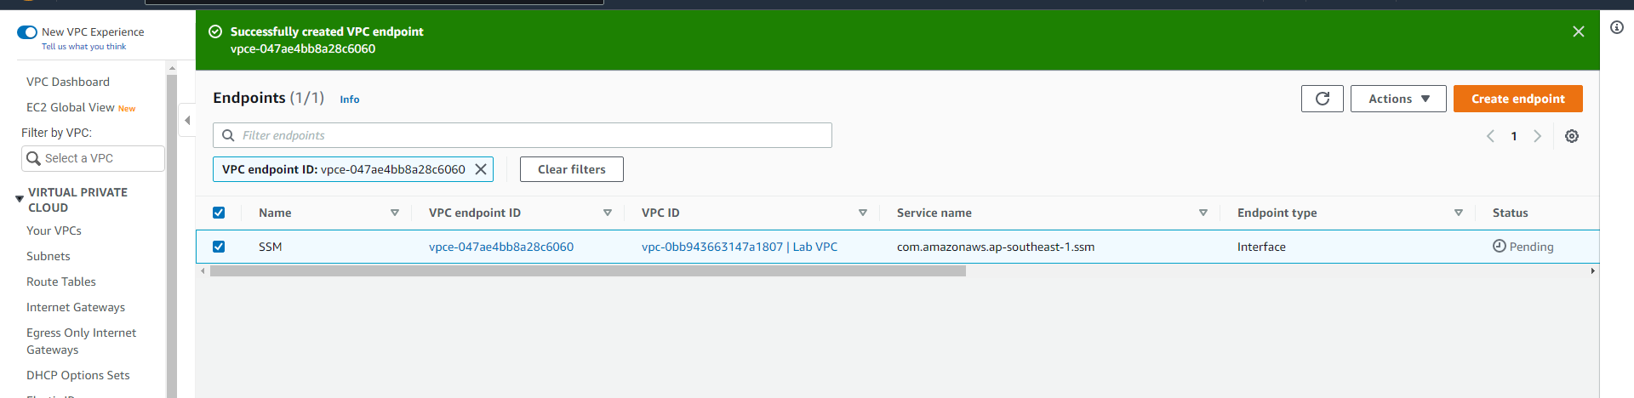Open the Actions dropdown menu

point(1397,99)
